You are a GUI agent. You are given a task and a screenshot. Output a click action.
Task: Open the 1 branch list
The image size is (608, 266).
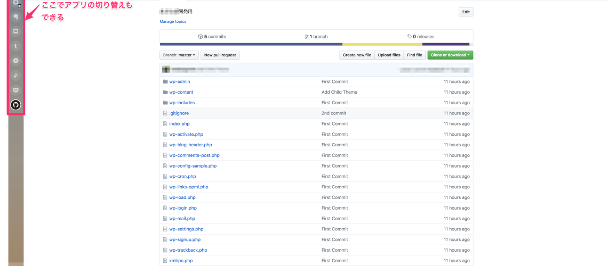click(316, 37)
